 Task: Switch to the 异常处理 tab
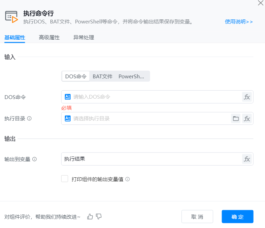click(x=84, y=38)
